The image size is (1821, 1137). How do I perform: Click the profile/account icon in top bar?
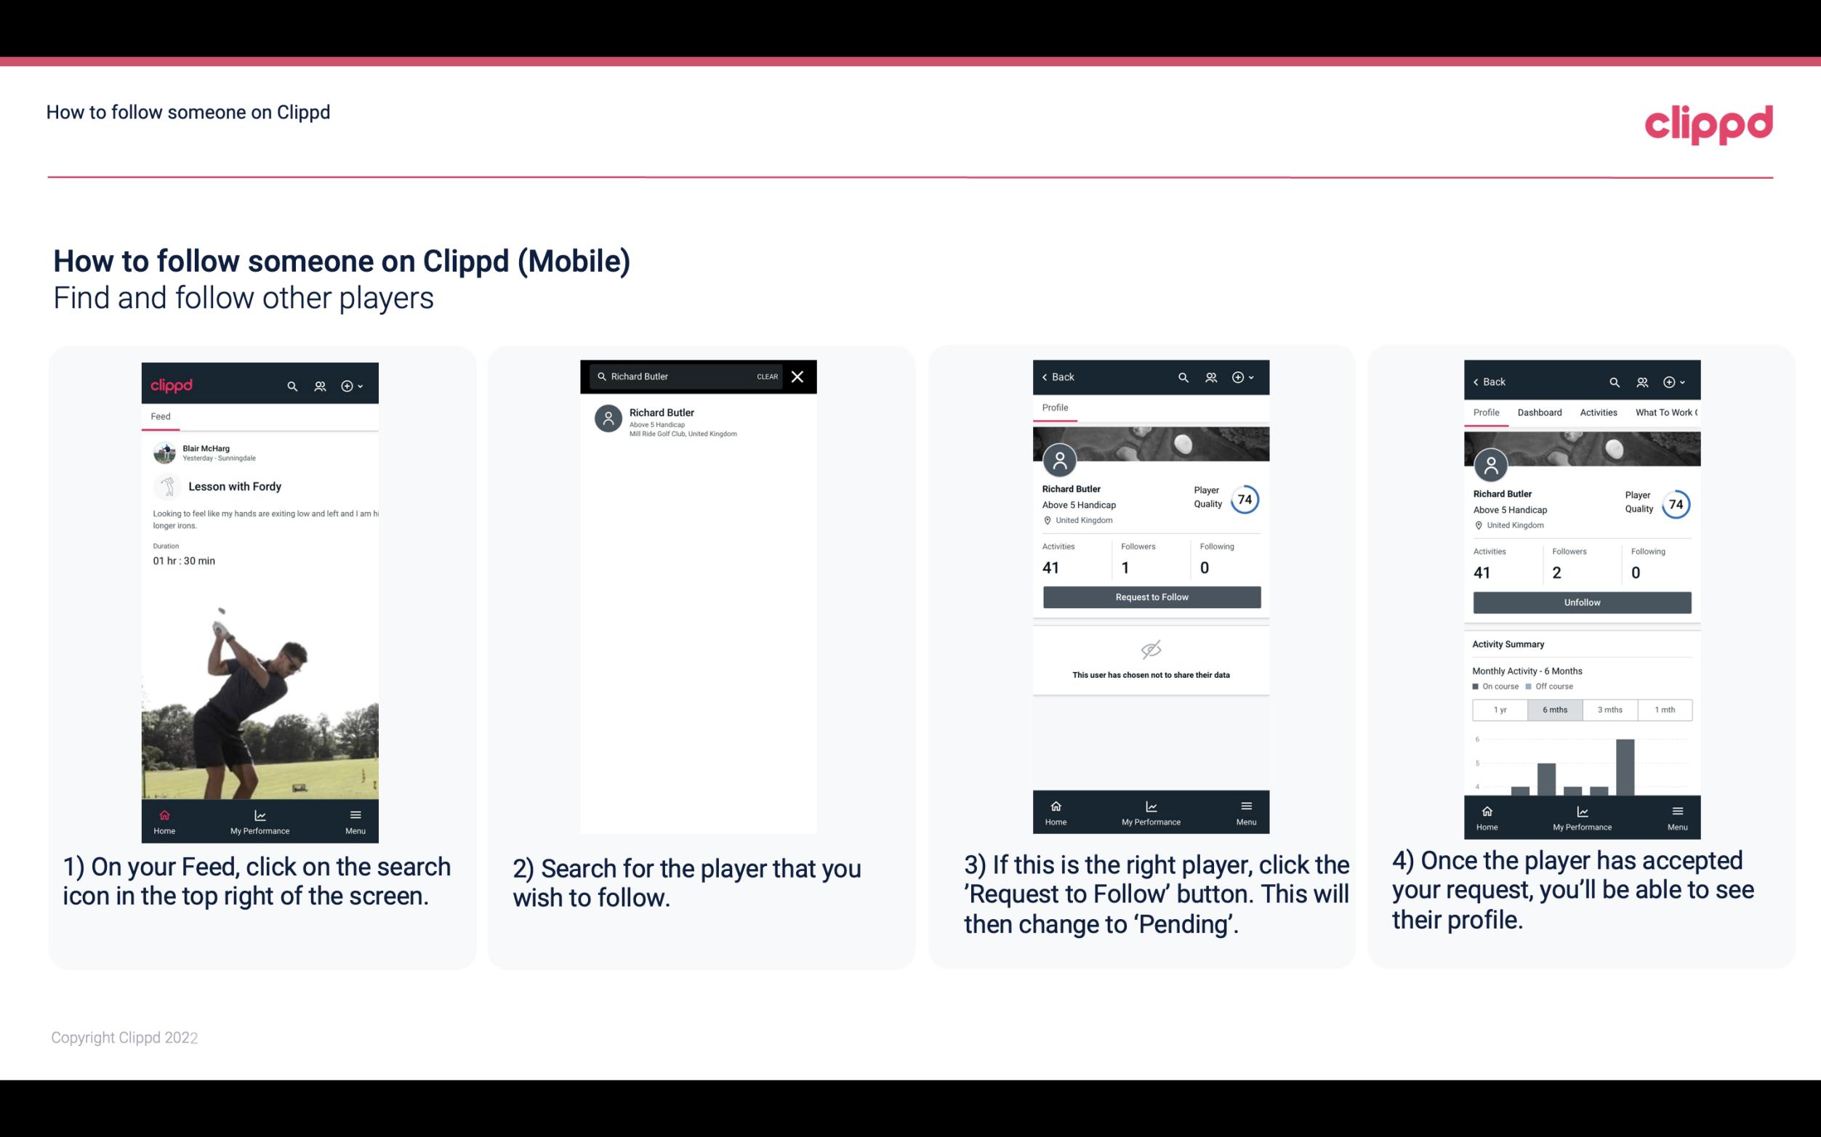coord(318,385)
